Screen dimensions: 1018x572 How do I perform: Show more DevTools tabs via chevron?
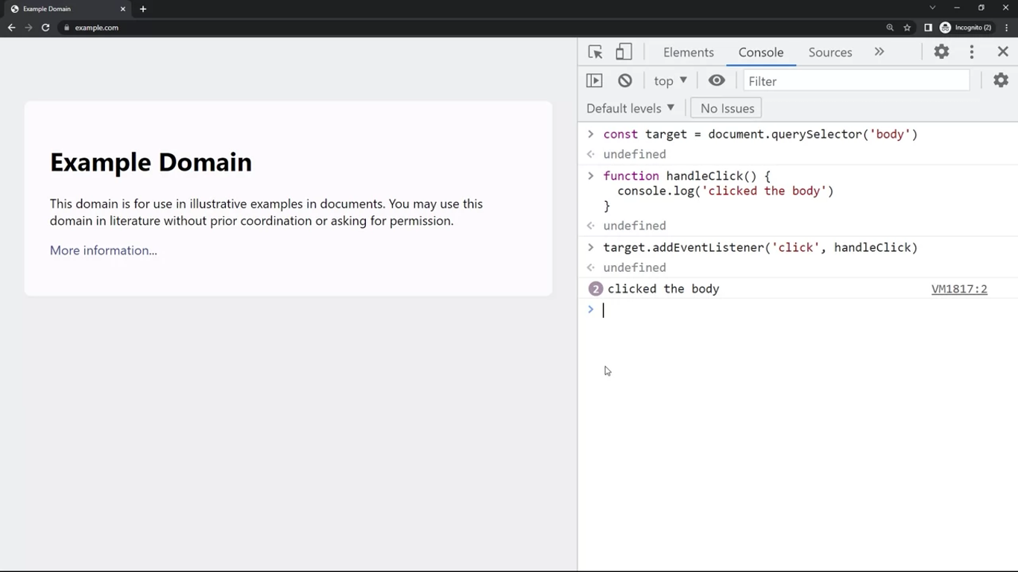pos(879,52)
